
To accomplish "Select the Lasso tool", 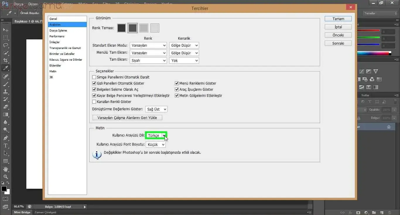I will 6,45.
